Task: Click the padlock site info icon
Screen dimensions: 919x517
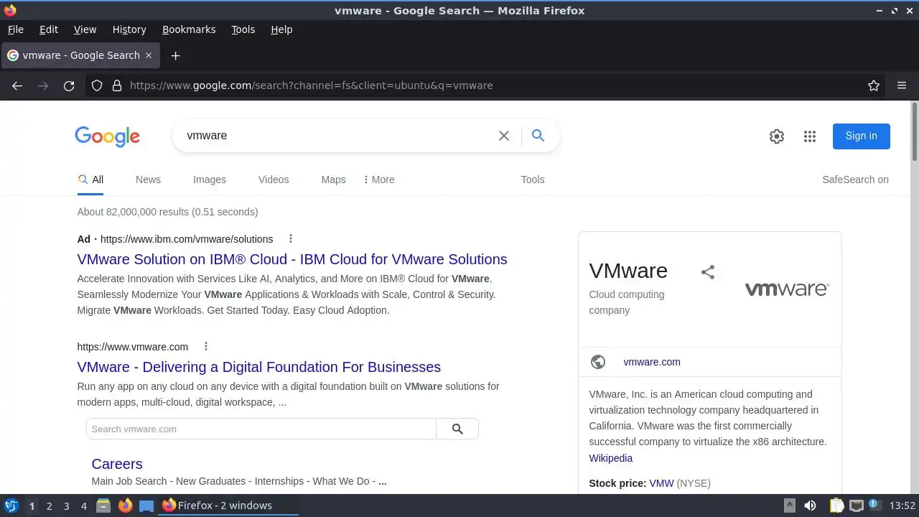Action: 117,85
